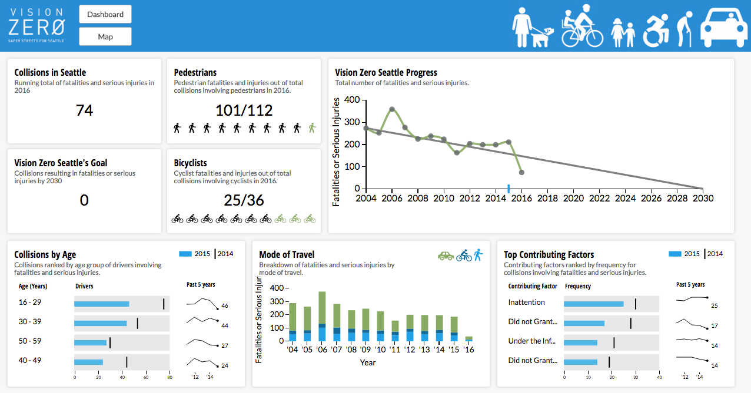Image resolution: width=751 pixels, height=393 pixels.
Task: Click the elderly person with cane header icon
Action: point(684,26)
